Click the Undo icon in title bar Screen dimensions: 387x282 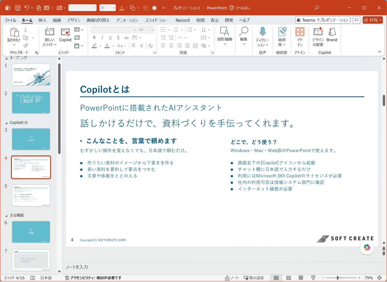(x=27, y=8)
